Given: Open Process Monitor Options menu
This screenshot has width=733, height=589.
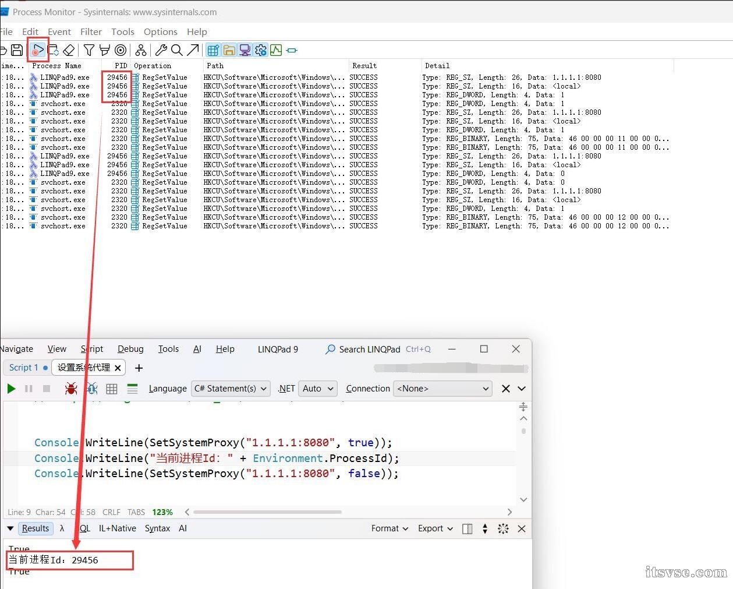Looking at the screenshot, I should [x=161, y=31].
